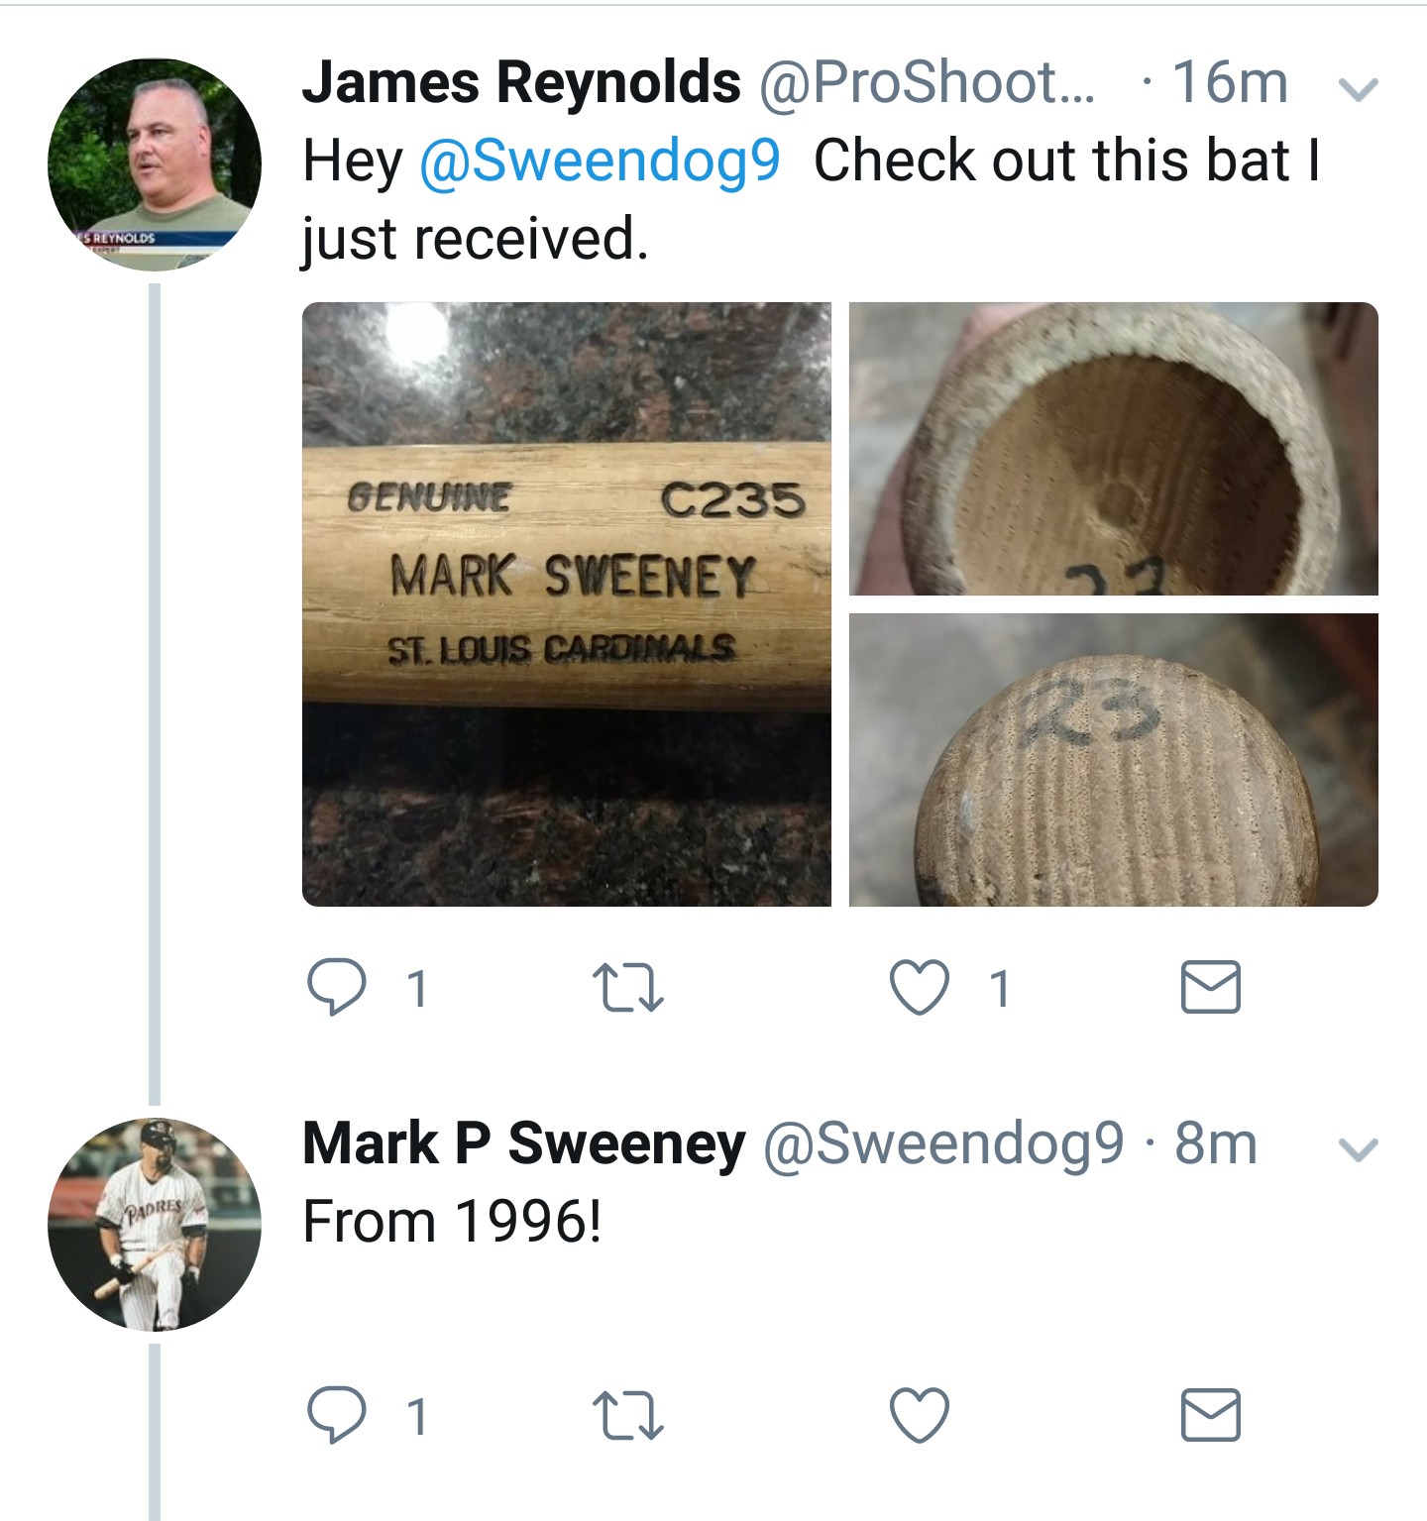Open the Mark Sweeney bat label photo

click(567, 604)
